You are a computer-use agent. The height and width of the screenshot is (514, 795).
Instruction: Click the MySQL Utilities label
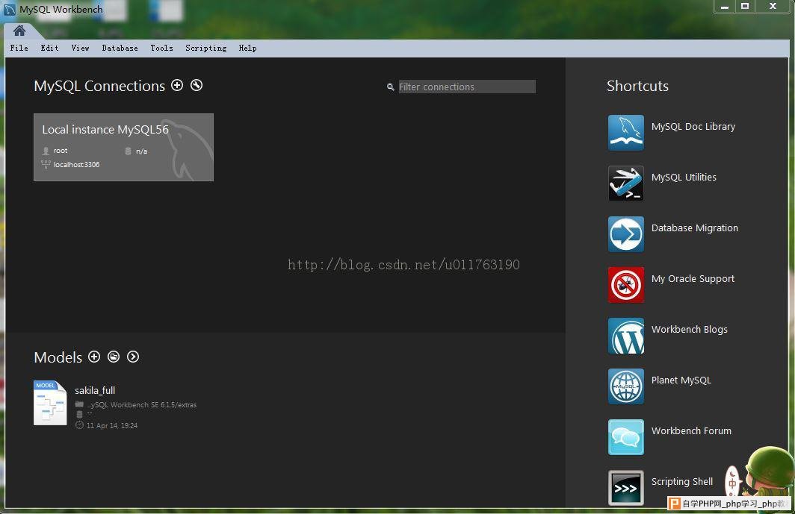684,178
